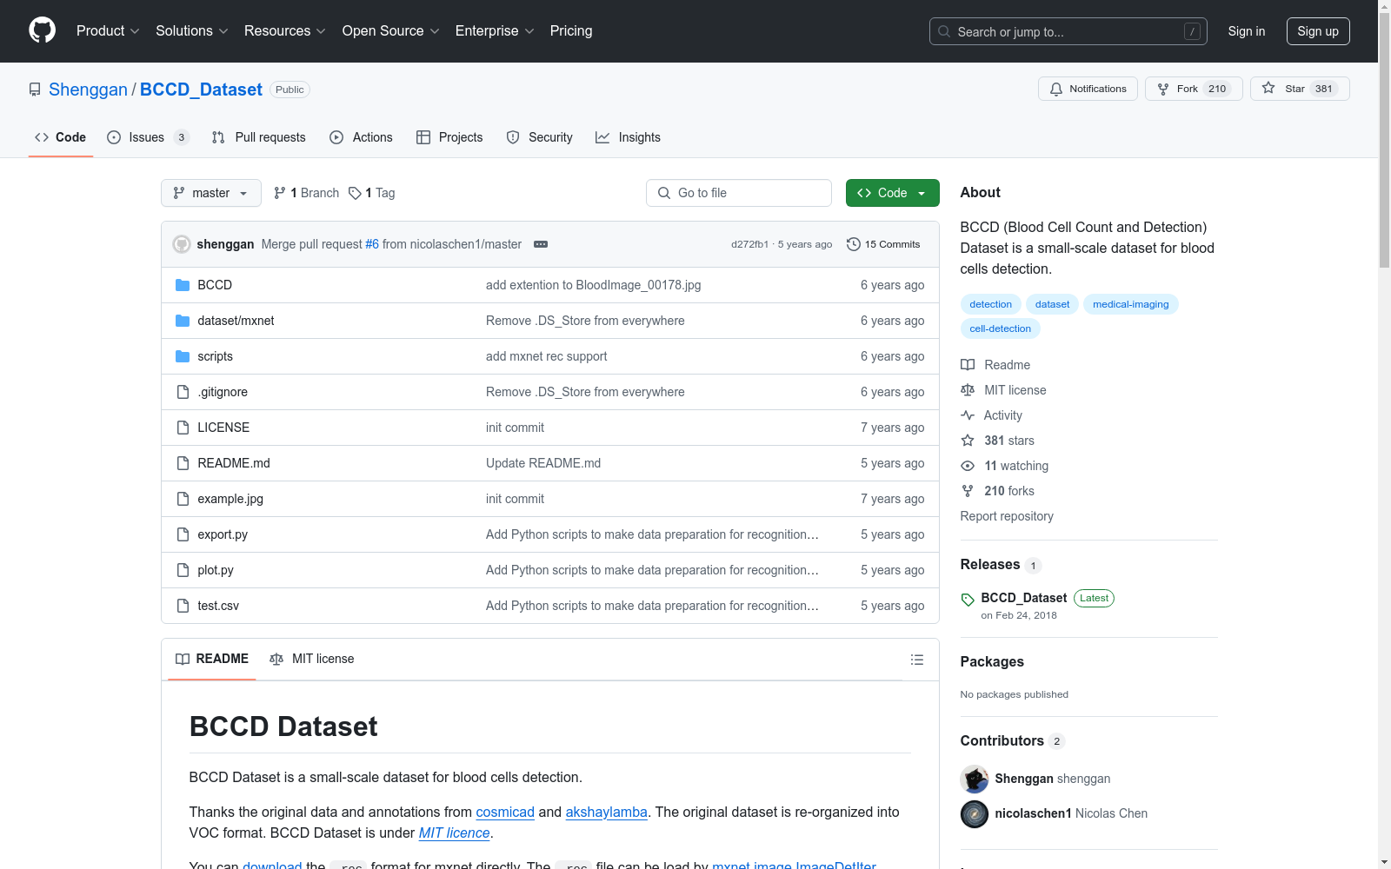Viewport: 1391px width, 869px height.
Task: Click the Sign in link
Action: 1247,31
